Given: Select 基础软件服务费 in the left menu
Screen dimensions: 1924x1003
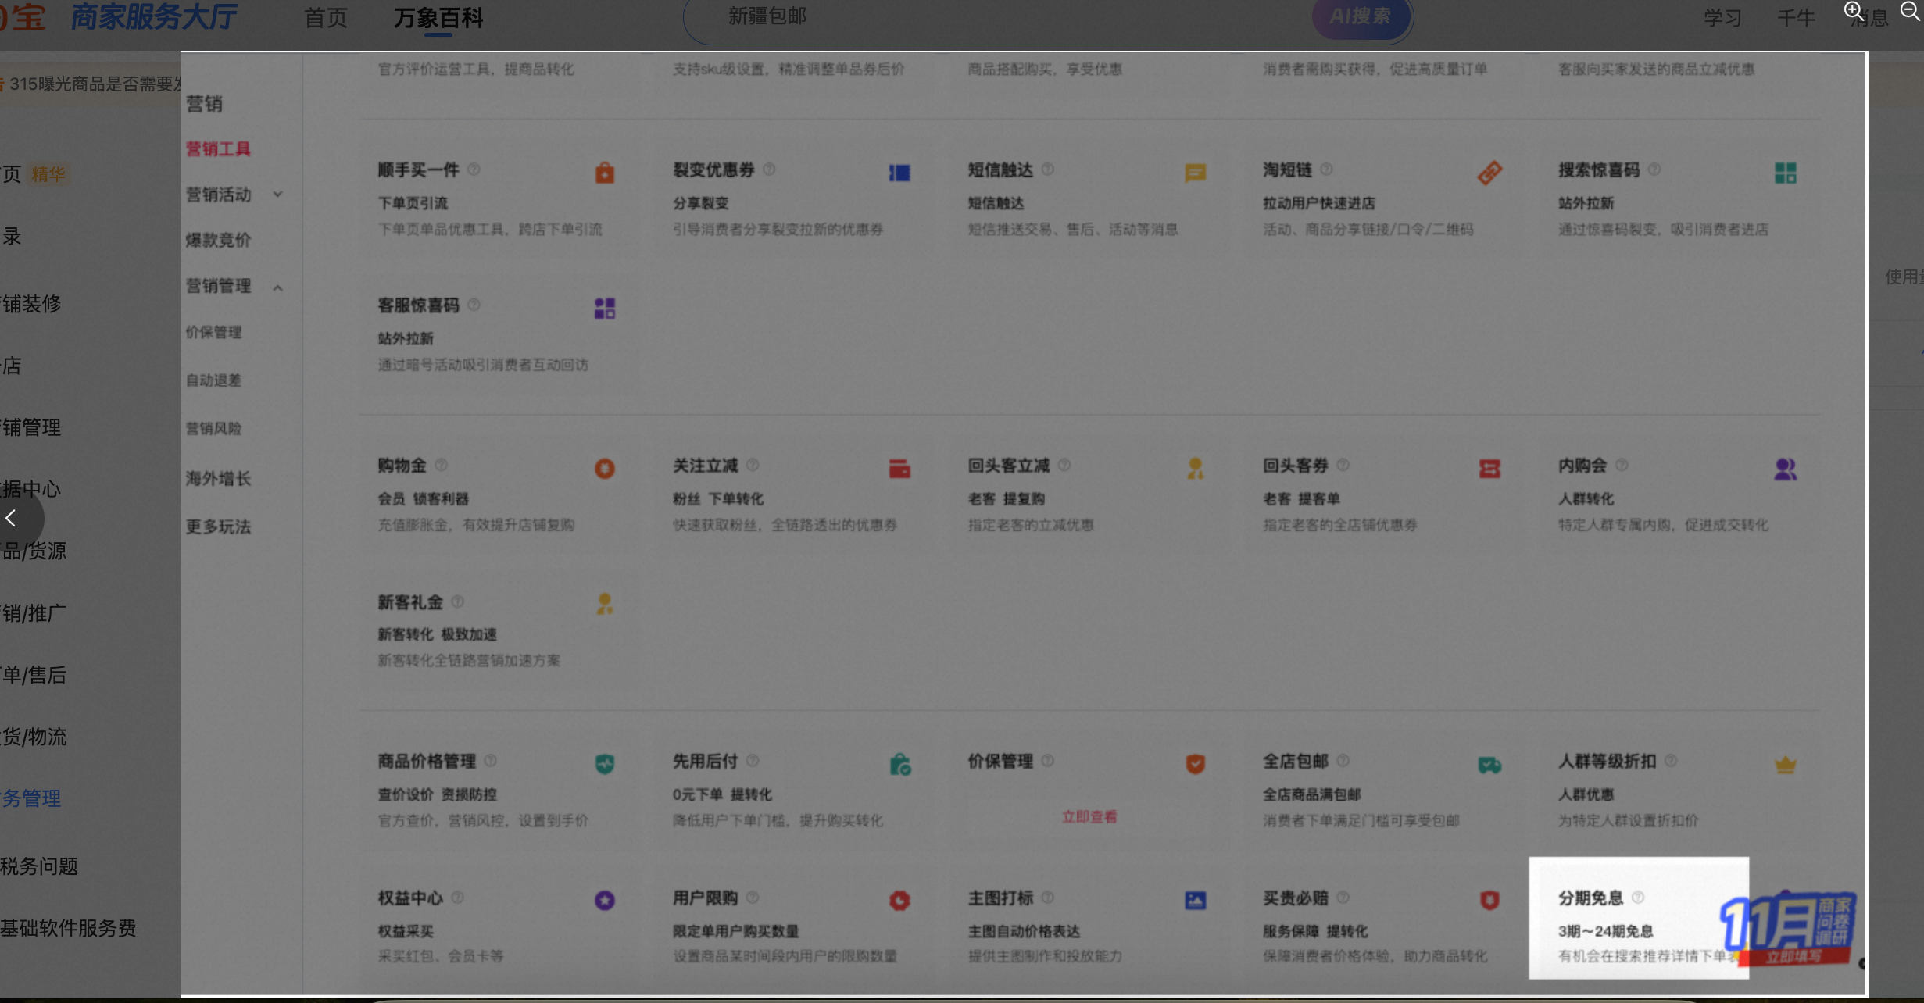Looking at the screenshot, I should point(68,928).
